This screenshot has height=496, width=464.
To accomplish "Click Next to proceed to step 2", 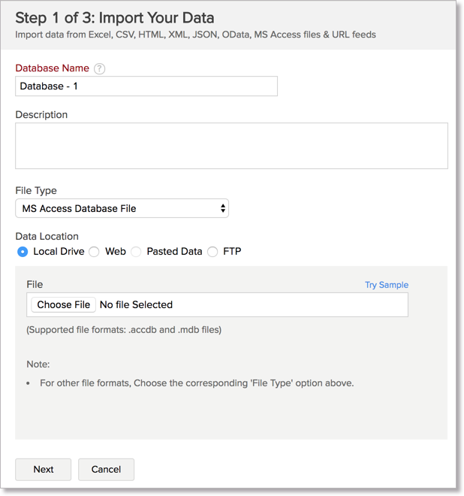I will (44, 469).
